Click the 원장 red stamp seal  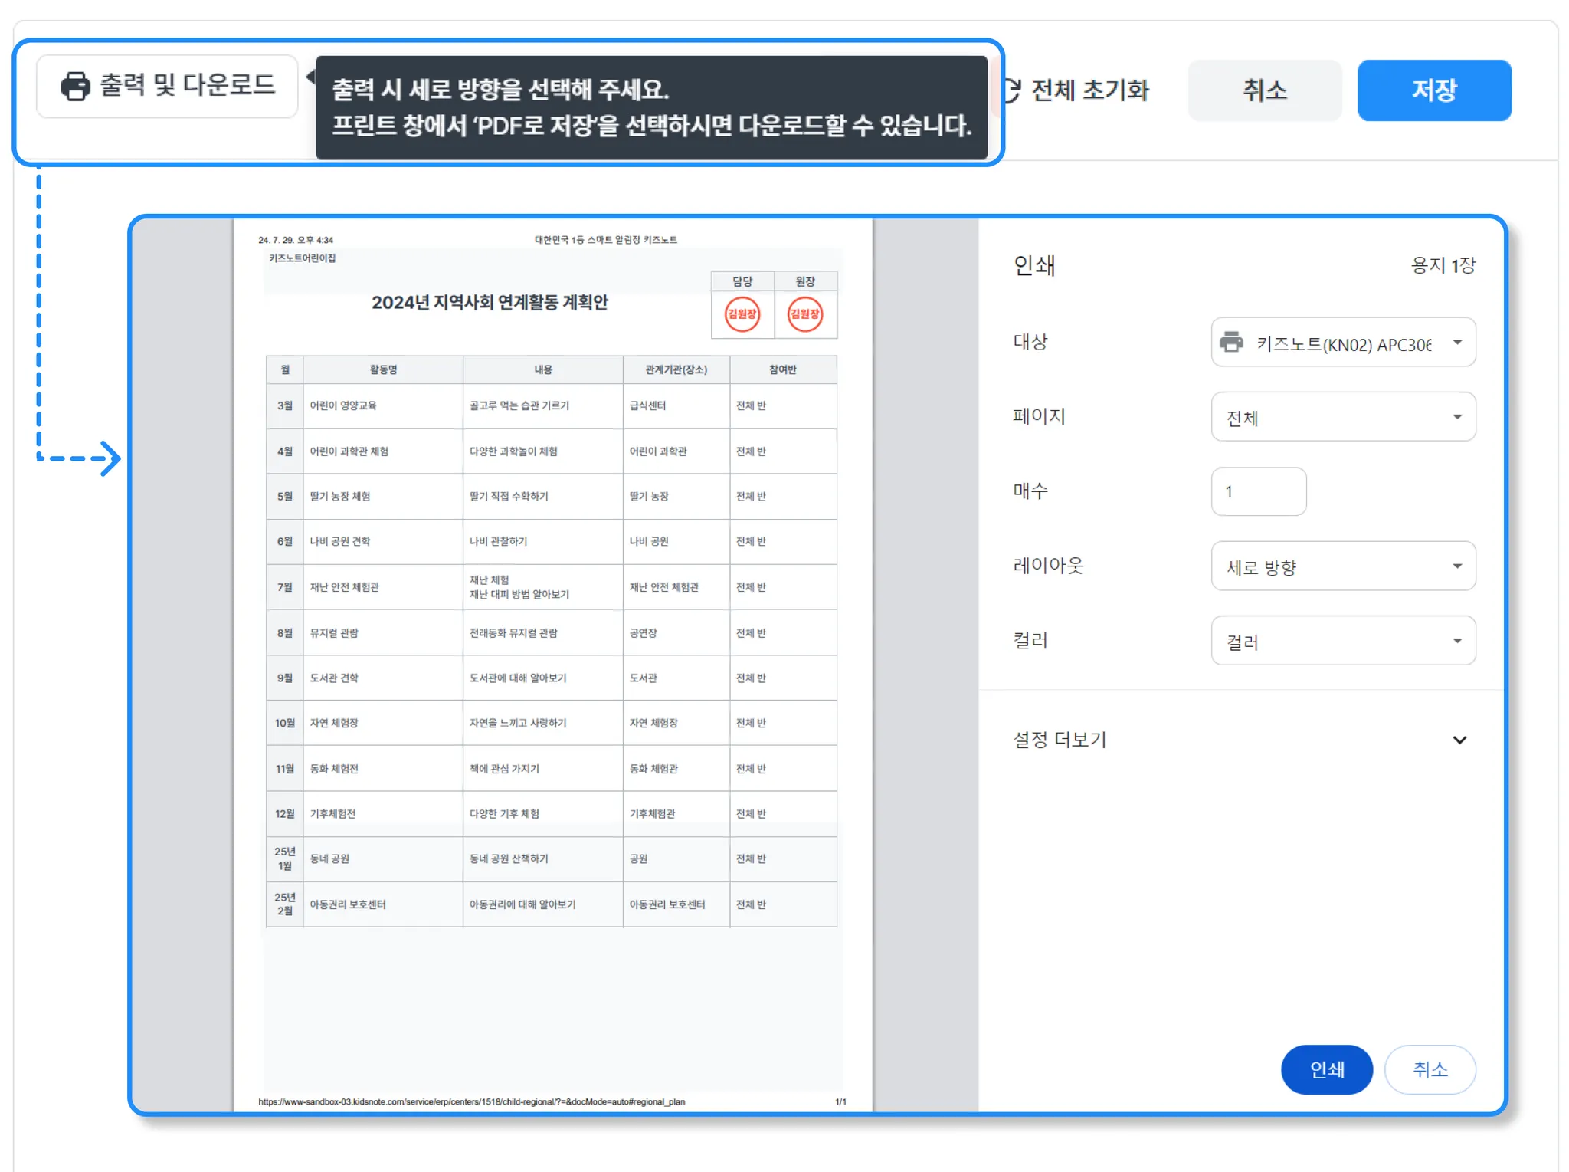coord(804,314)
